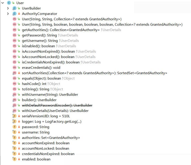Click the User class icon

tap(9, 3)
